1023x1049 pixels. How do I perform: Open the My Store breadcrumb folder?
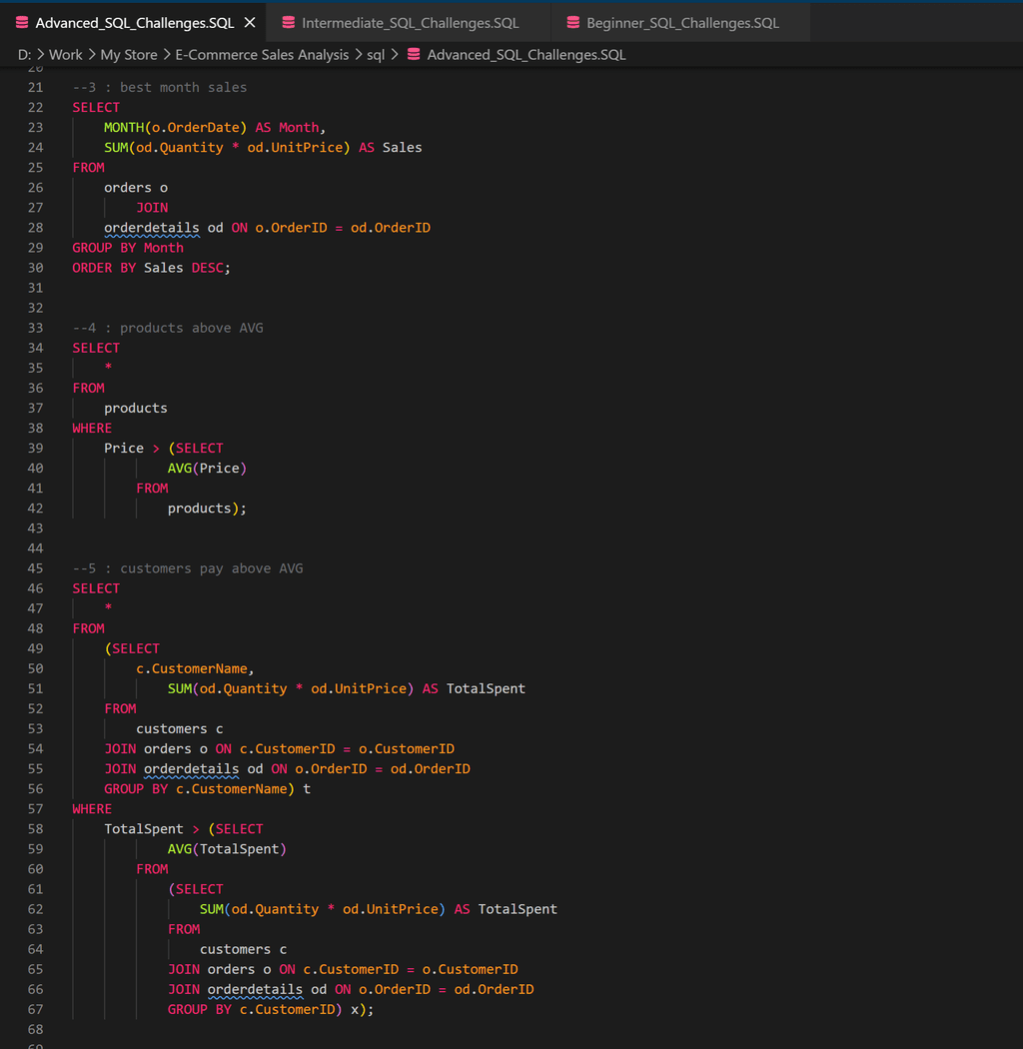(x=129, y=55)
